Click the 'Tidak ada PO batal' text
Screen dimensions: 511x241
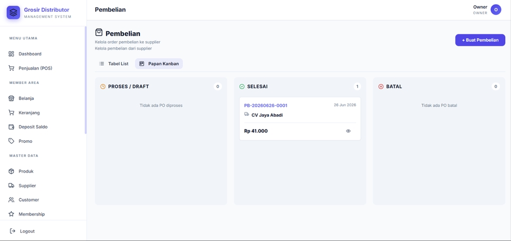(x=439, y=105)
